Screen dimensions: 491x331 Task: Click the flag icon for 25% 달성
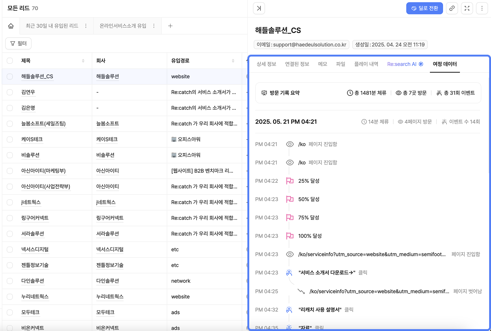[x=290, y=181]
